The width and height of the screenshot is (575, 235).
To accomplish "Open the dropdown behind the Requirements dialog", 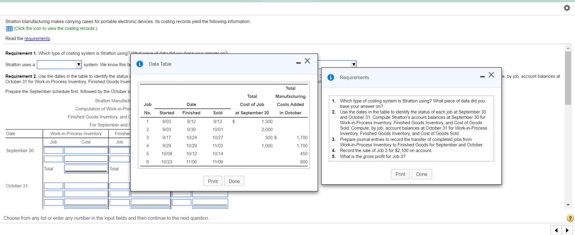I will 354,64.
